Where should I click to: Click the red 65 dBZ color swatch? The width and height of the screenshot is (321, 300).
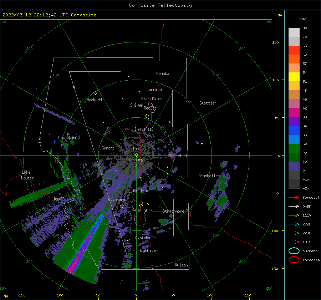(x=294, y=50)
